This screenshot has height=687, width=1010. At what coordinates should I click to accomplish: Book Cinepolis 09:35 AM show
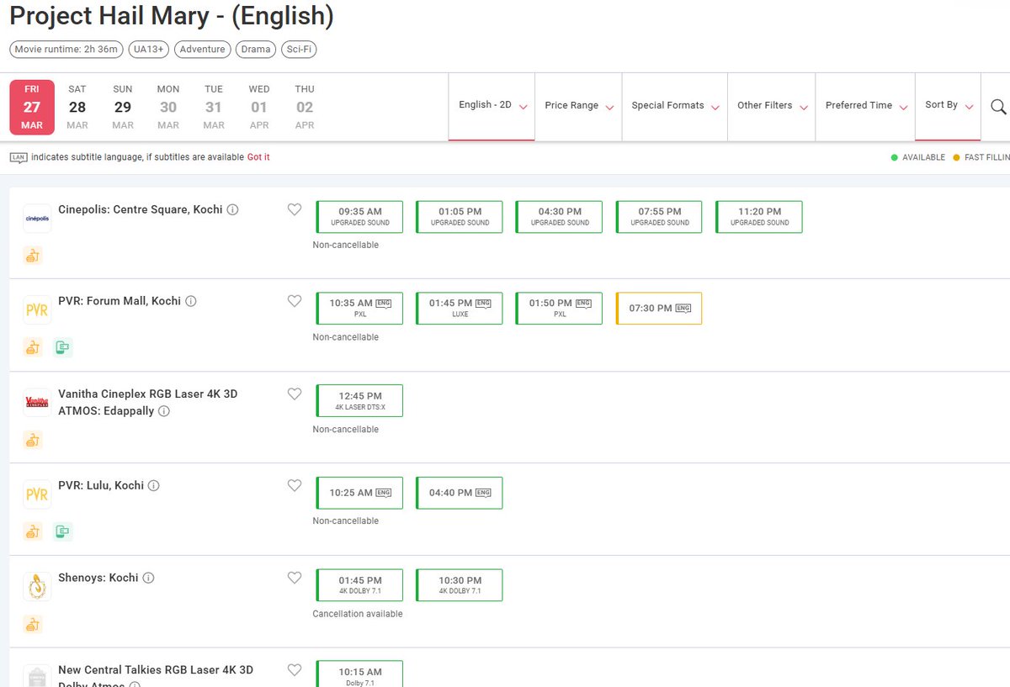pos(359,217)
